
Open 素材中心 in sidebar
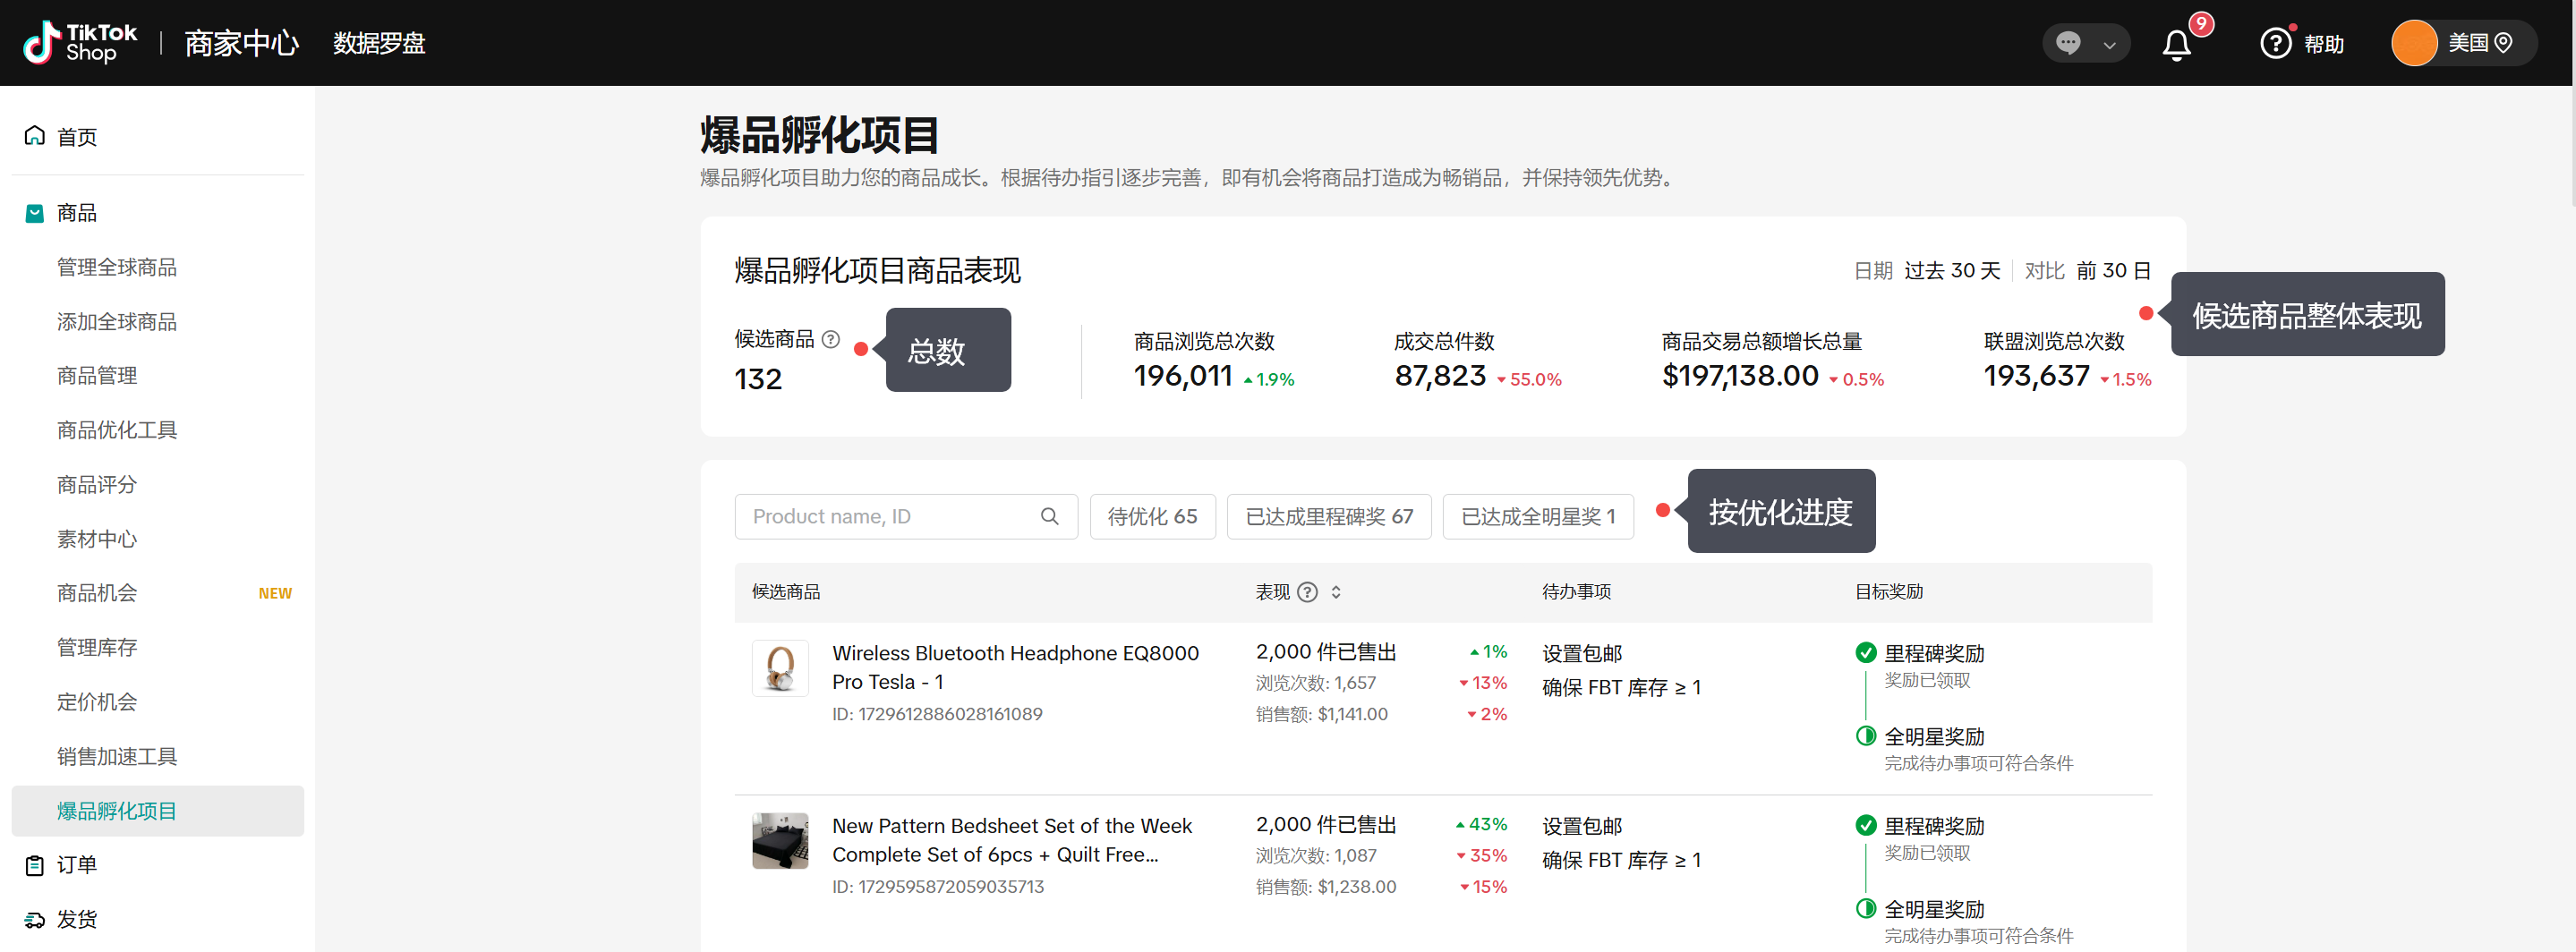coord(97,539)
